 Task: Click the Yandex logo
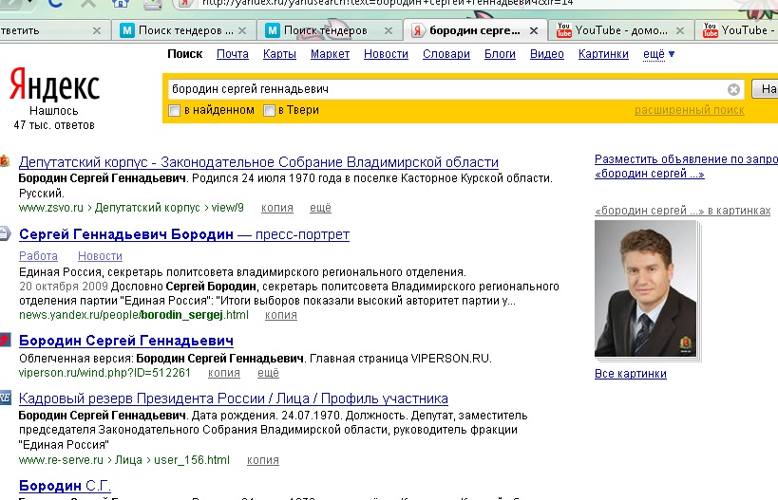point(54,84)
